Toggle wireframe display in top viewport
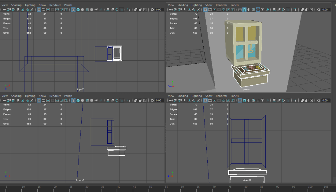336x192 pixels. point(73,9)
